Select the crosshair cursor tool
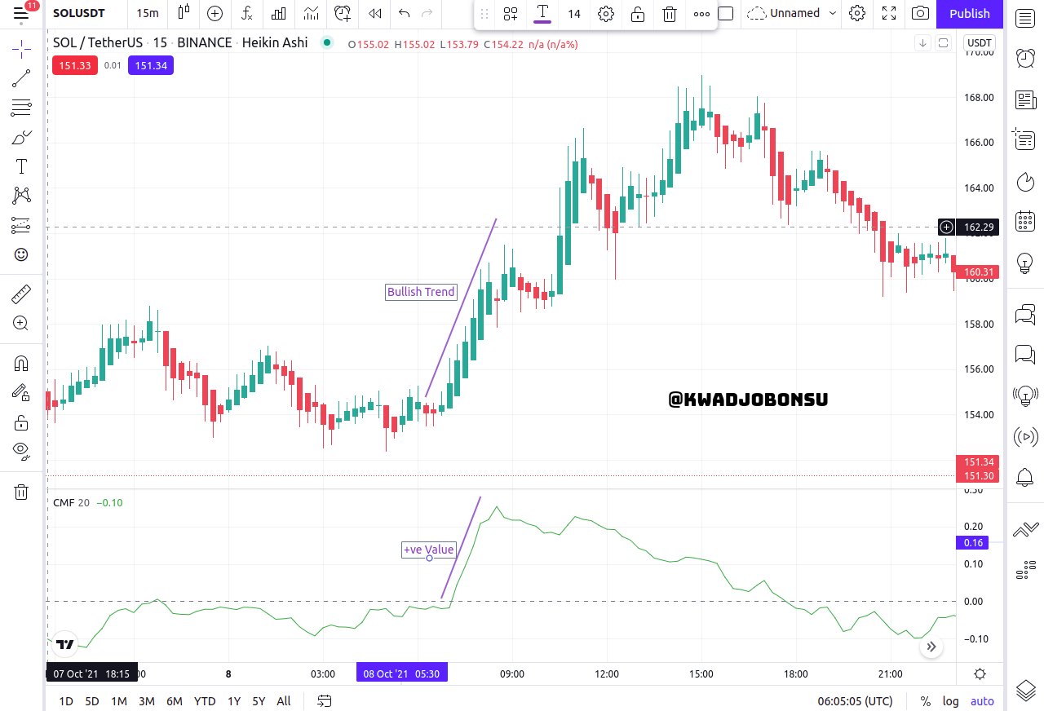This screenshot has height=711, width=1044. tap(21, 50)
